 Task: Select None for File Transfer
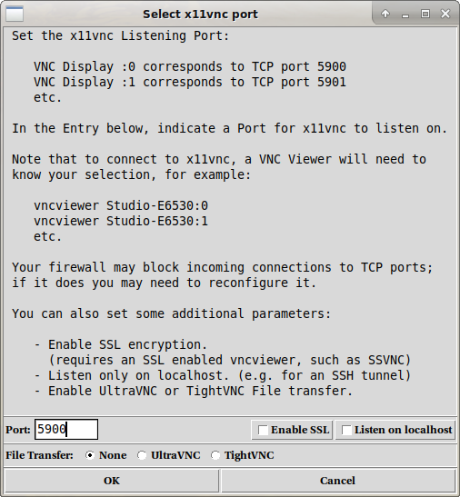tap(90, 455)
